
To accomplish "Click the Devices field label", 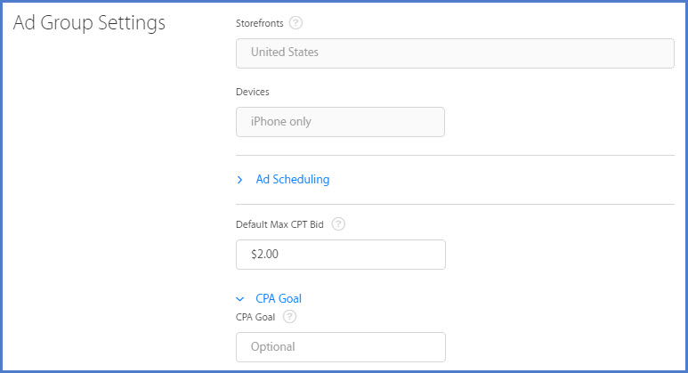I will (x=253, y=92).
